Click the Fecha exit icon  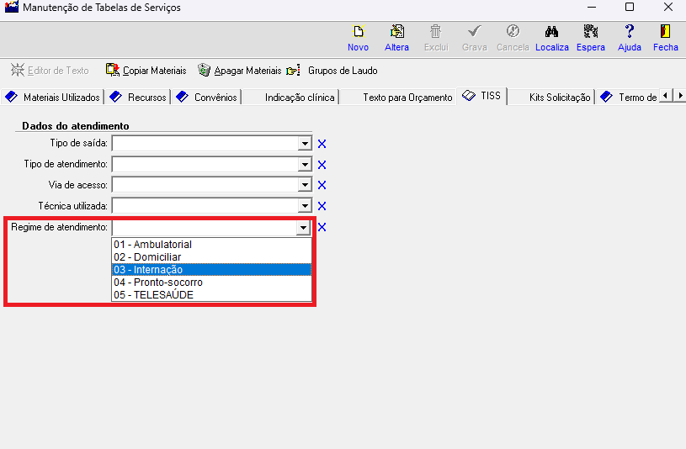[665, 32]
